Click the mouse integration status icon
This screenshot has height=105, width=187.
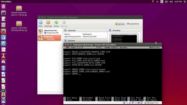[x=145, y=103]
